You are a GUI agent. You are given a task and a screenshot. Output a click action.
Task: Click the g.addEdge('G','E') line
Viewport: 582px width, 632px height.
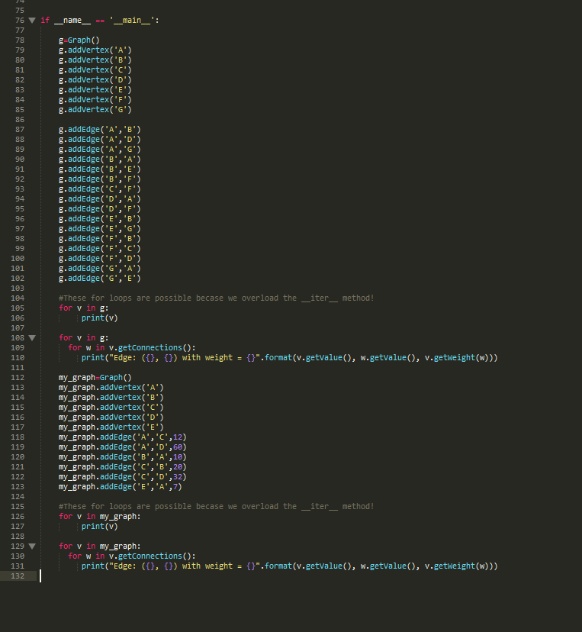(99, 279)
